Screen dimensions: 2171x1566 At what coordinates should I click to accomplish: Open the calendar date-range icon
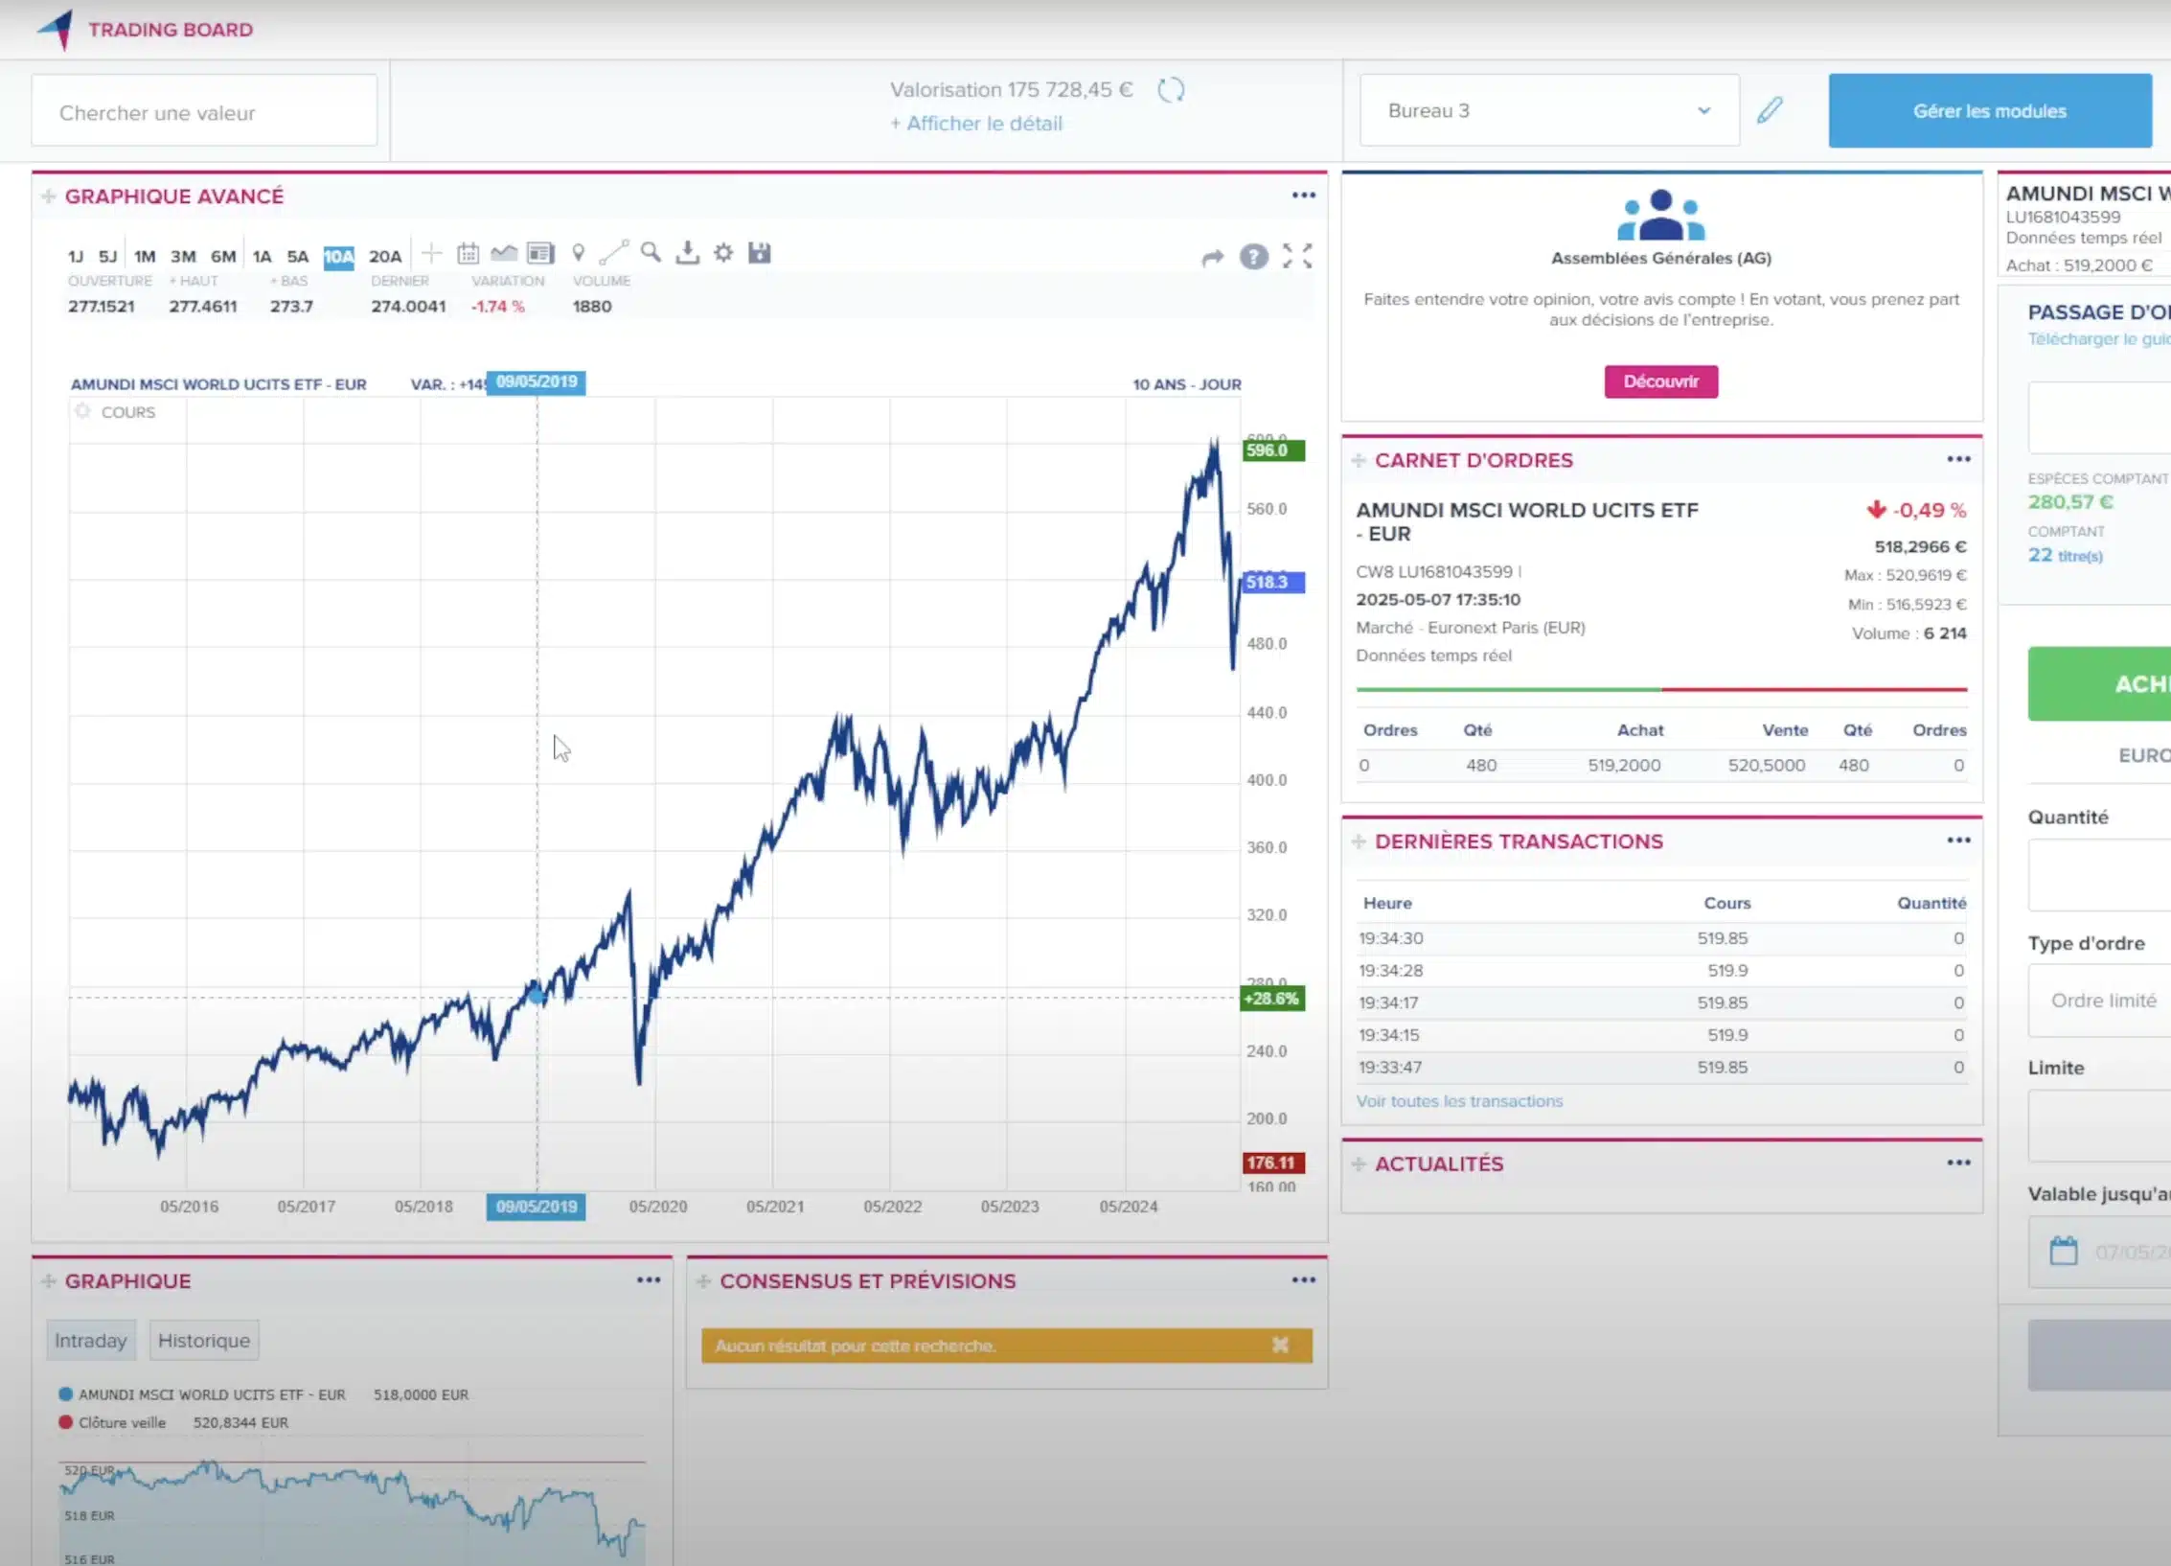468,254
